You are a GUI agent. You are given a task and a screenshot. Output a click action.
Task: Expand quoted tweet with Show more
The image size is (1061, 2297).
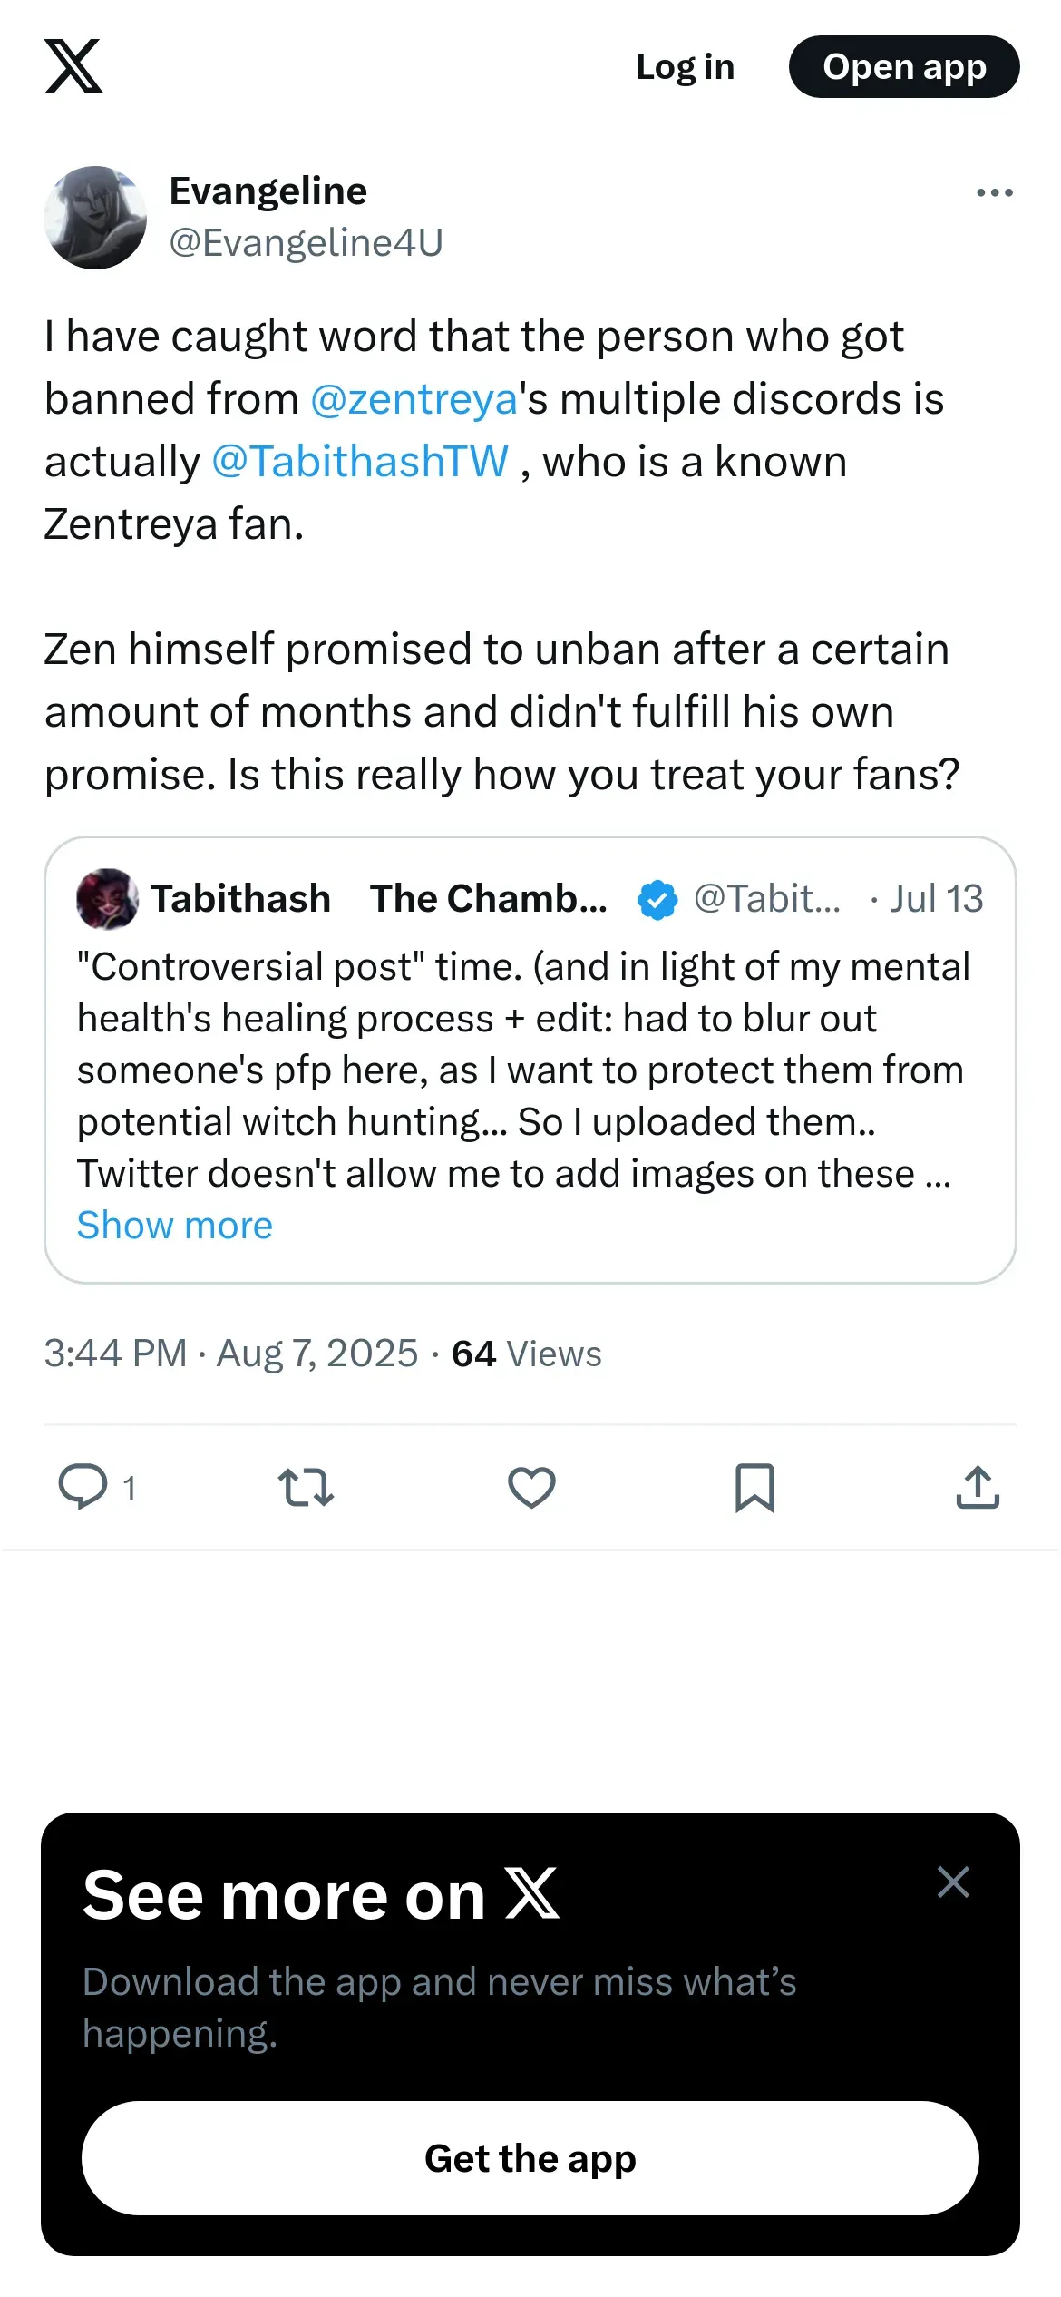point(175,1226)
